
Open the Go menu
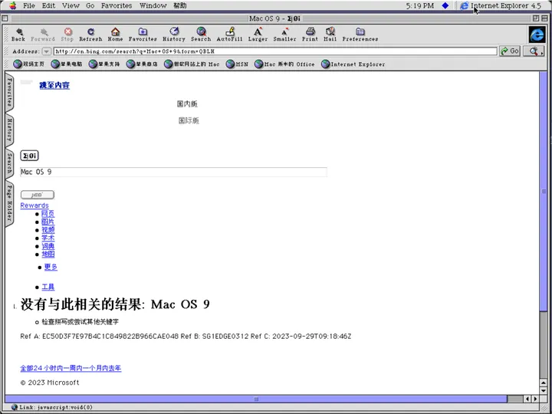tap(90, 5)
